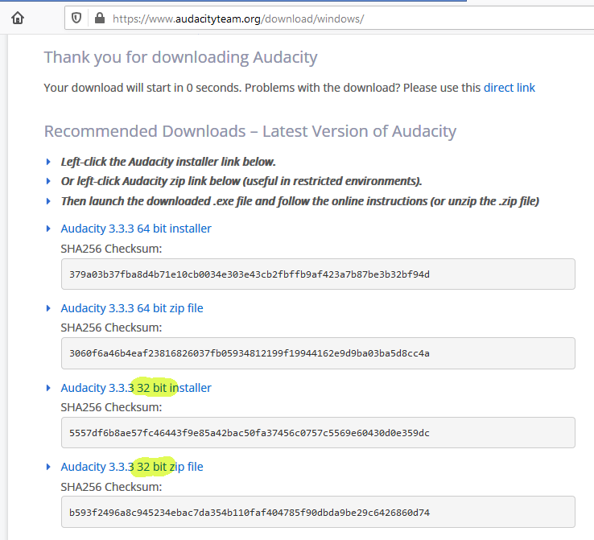Click the SHA256 Checksum label under 64 bit installer

(111, 249)
